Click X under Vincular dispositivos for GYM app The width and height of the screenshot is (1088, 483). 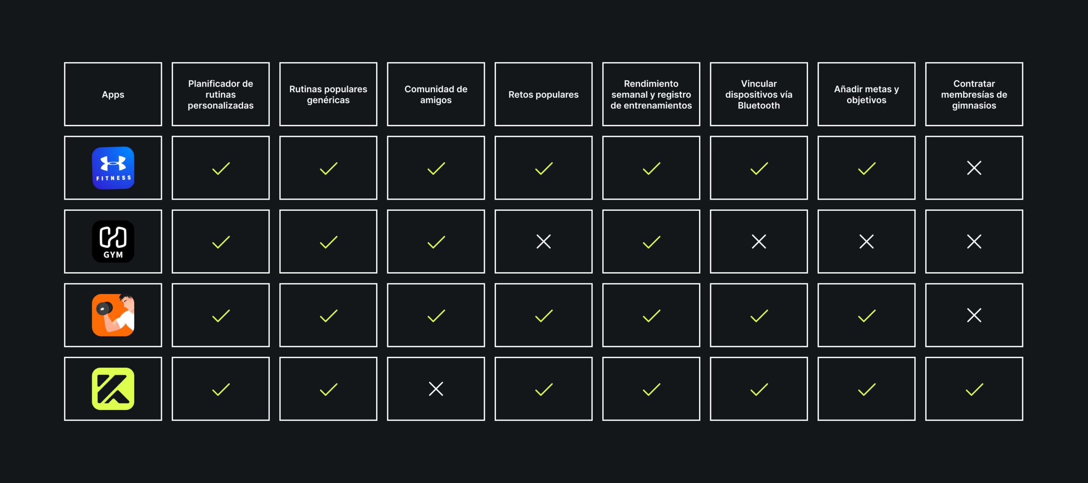(759, 241)
